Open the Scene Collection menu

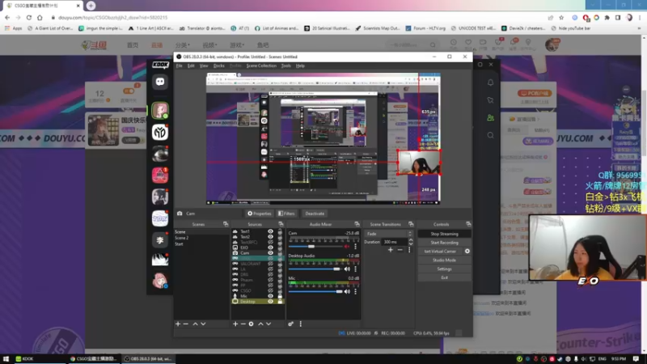click(261, 66)
